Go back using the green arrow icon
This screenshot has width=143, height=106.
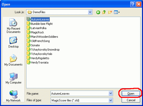[98, 12]
